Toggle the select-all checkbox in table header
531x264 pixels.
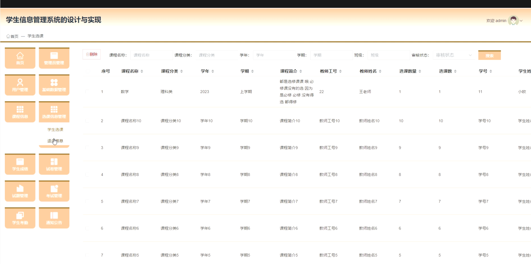coord(88,71)
